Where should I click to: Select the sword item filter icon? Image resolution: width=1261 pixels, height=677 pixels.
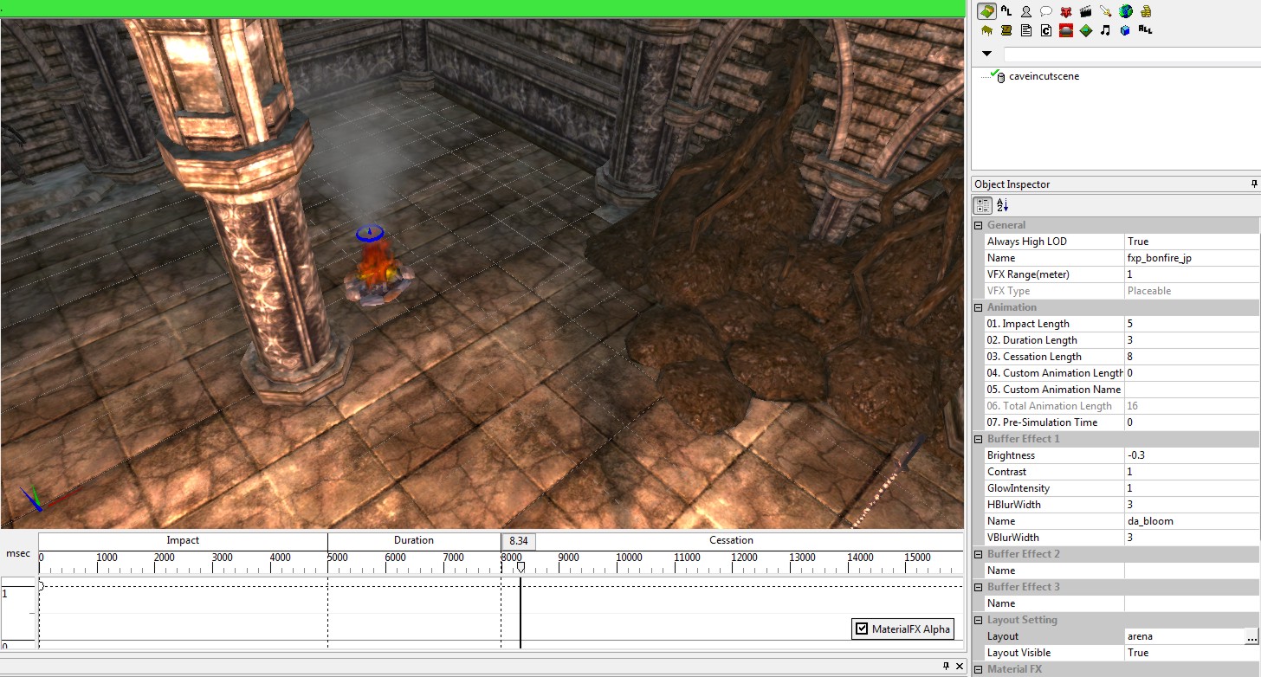pos(1105,11)
